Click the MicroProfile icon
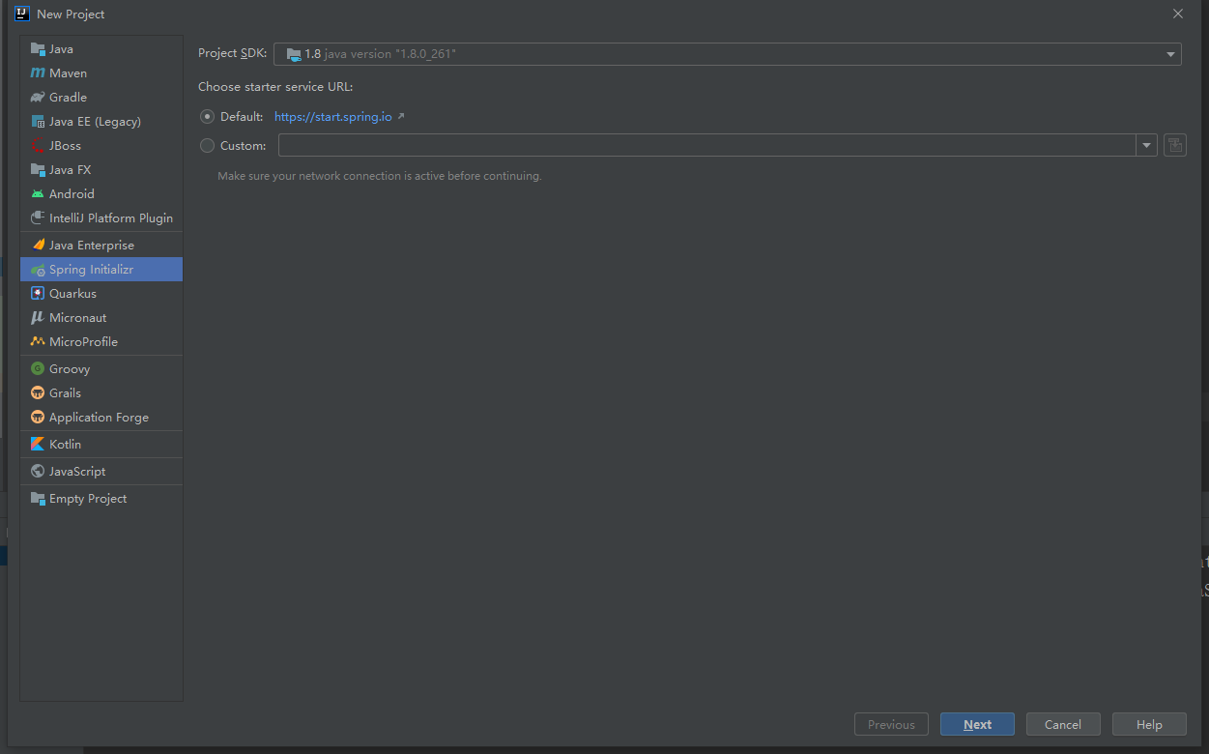Image resolution: width=1209 pixels, height=754 pixels. pos(38,342)
